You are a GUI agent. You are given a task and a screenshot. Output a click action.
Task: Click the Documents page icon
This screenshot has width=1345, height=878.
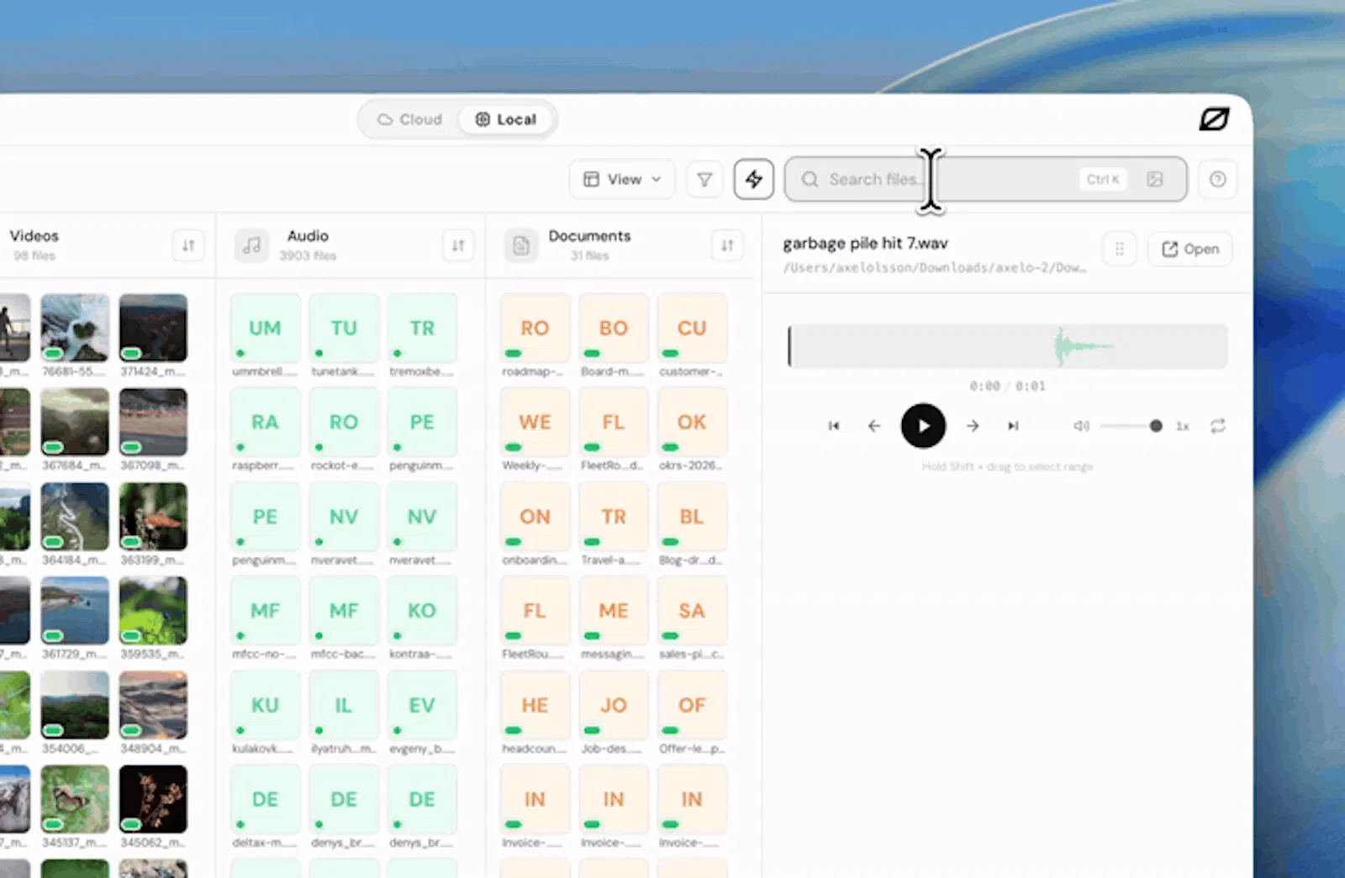coord(521,245)
